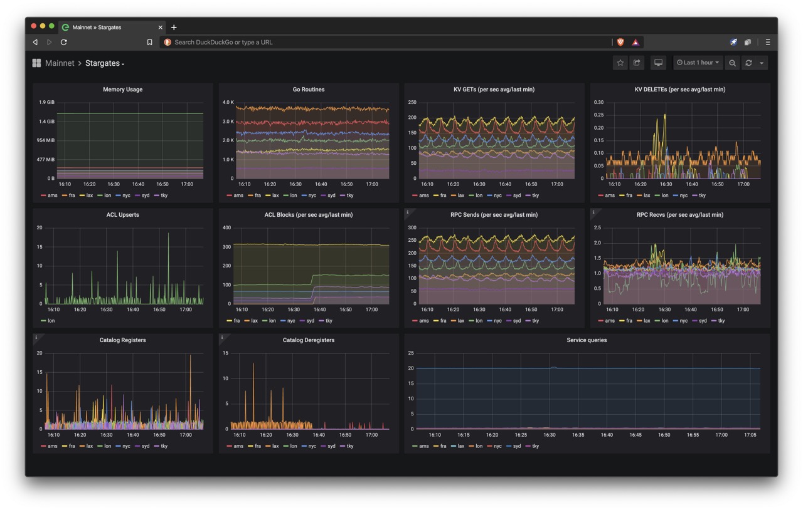Click the ams color swatch in Service queries legend
Screen dimensions: 803x510
(x=415, y=446)
